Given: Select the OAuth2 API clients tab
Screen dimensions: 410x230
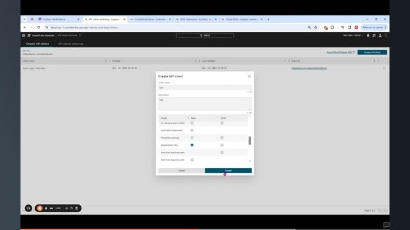Looking at the screenshot, I should click(37, 44).
